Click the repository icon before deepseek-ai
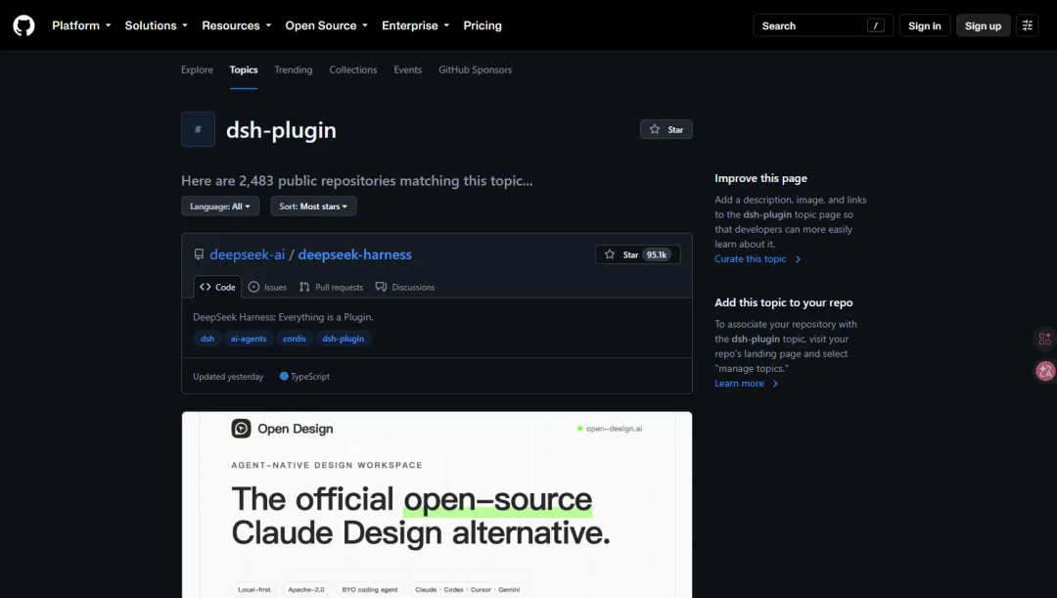This screenshot has height=598, width=1057. [x=199, y=254]
